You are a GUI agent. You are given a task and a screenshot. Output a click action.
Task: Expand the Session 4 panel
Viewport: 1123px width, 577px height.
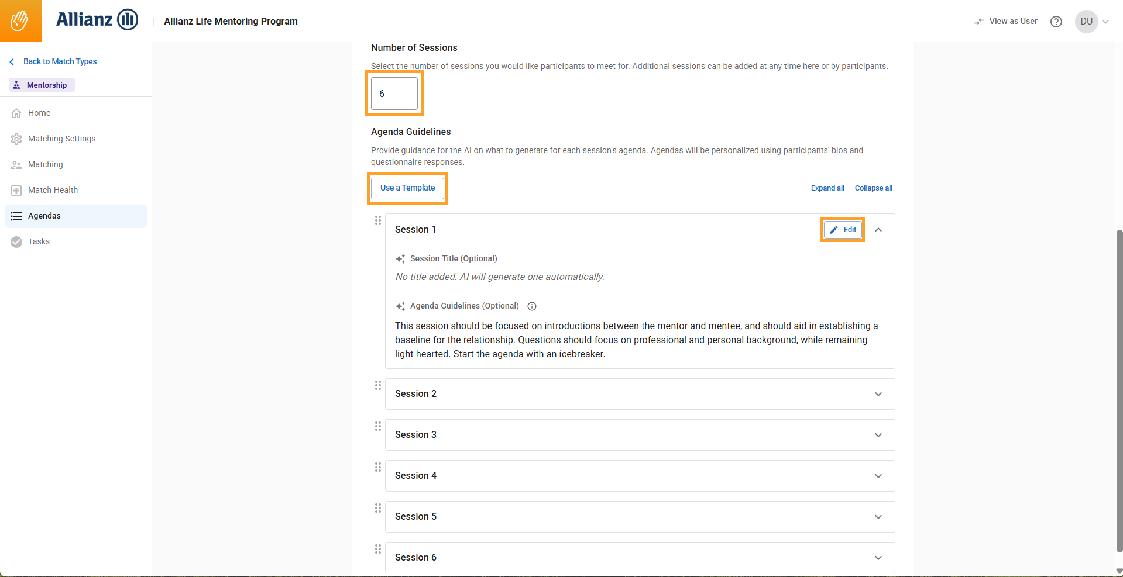tap(878, 476)
